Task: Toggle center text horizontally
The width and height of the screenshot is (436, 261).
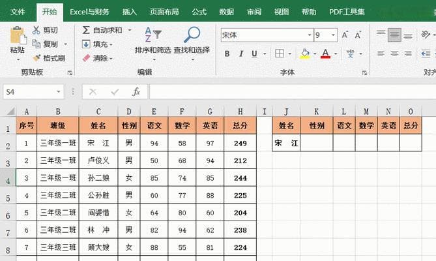Action: pos(394,54)
